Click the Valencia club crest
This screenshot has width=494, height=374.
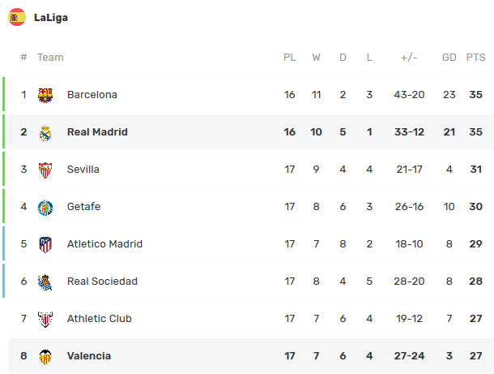click(45, 356)
